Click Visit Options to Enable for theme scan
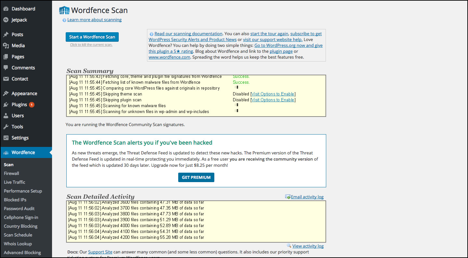 [x=273, y=94]
